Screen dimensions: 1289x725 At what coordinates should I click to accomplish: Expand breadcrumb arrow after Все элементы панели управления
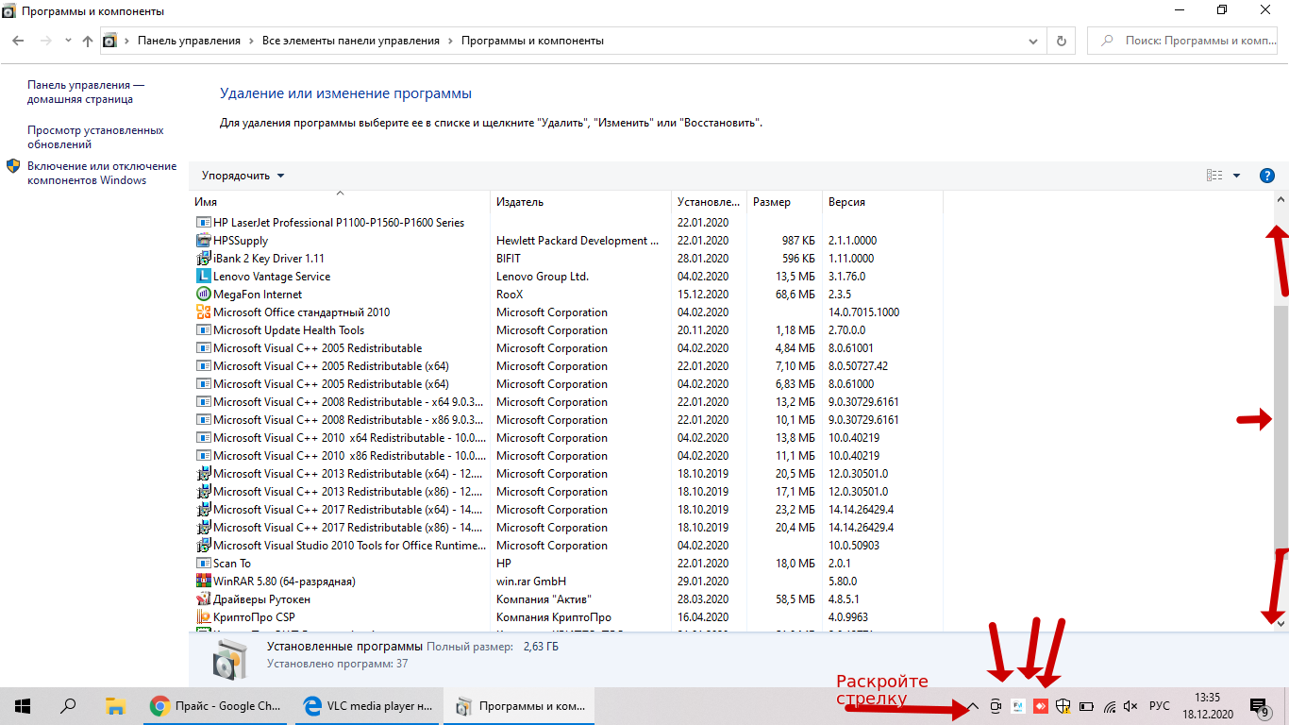(450, 41)
